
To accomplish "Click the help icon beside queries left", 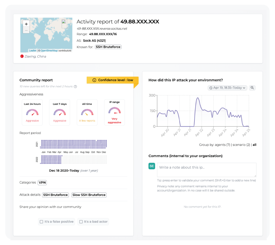I will click(x=75, y=87).
